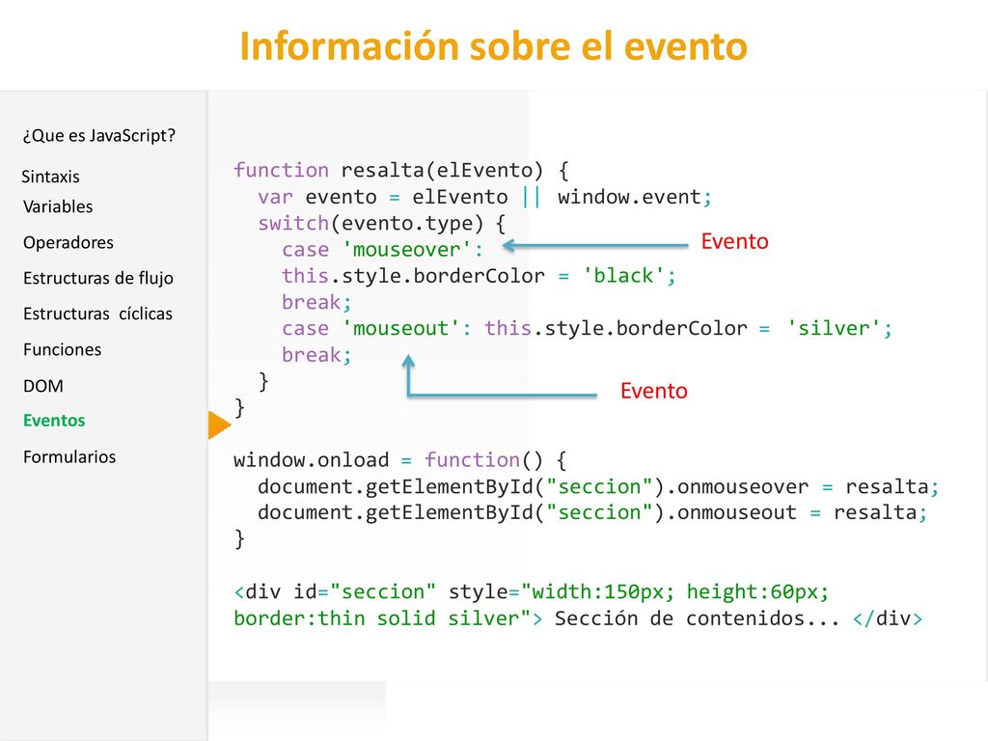Click 'border:thin solid silver">' attribute text

(388, 618)
